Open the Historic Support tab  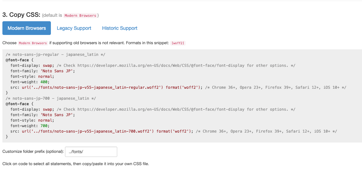tap(120, 28)
